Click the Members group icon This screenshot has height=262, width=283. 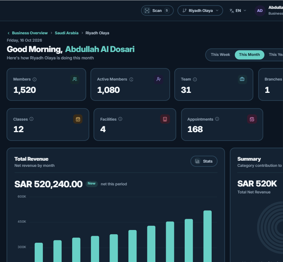click(x=75, y=79)
